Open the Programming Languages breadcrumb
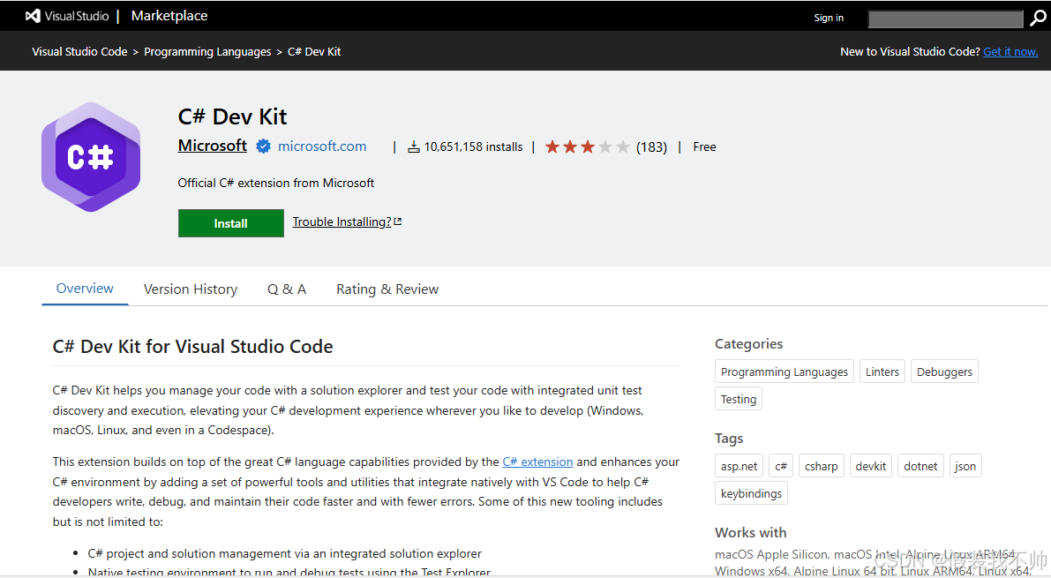 (x=207, y=52)
